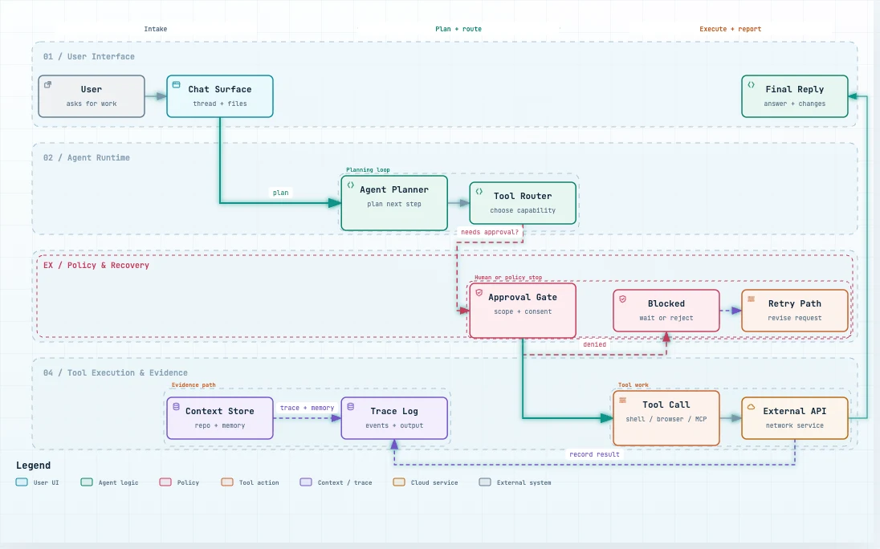Click the 'denied' edge label
The image size is (880, 549).
[x=594, y=344]
